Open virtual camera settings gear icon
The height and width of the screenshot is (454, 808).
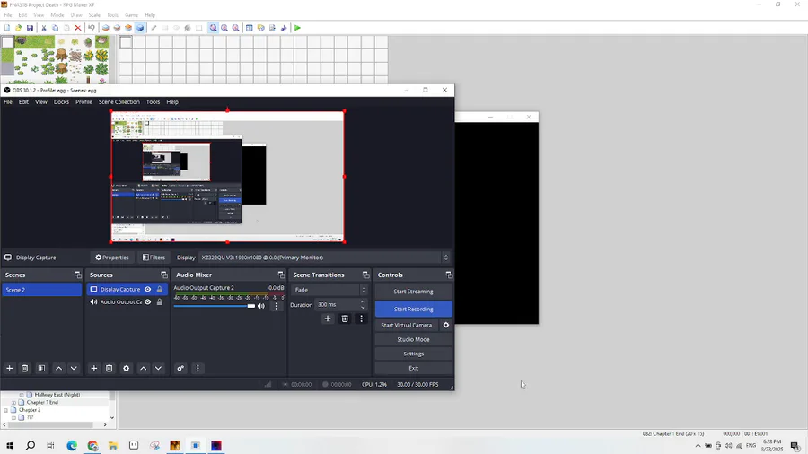(x=446, y=325)
